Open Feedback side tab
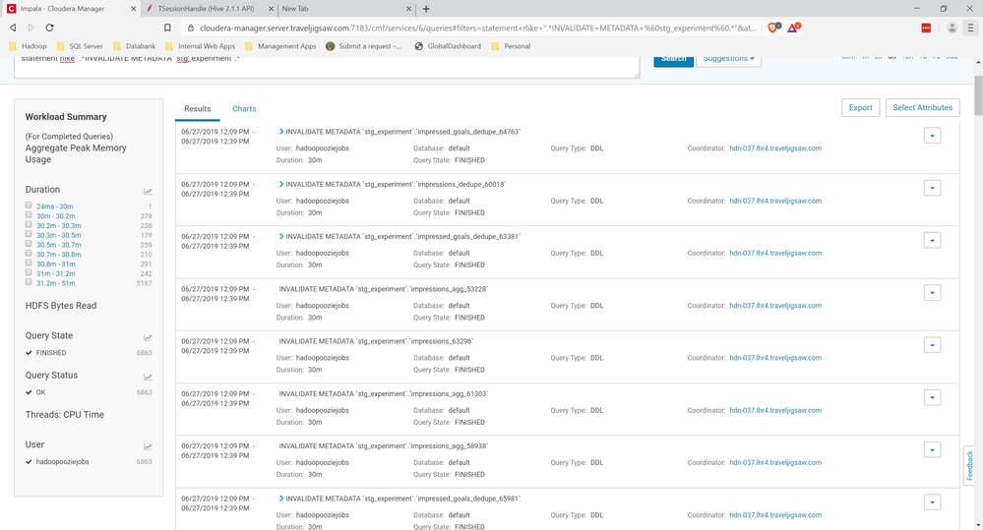Screen dimensions: 983x530 pos(969,465)
